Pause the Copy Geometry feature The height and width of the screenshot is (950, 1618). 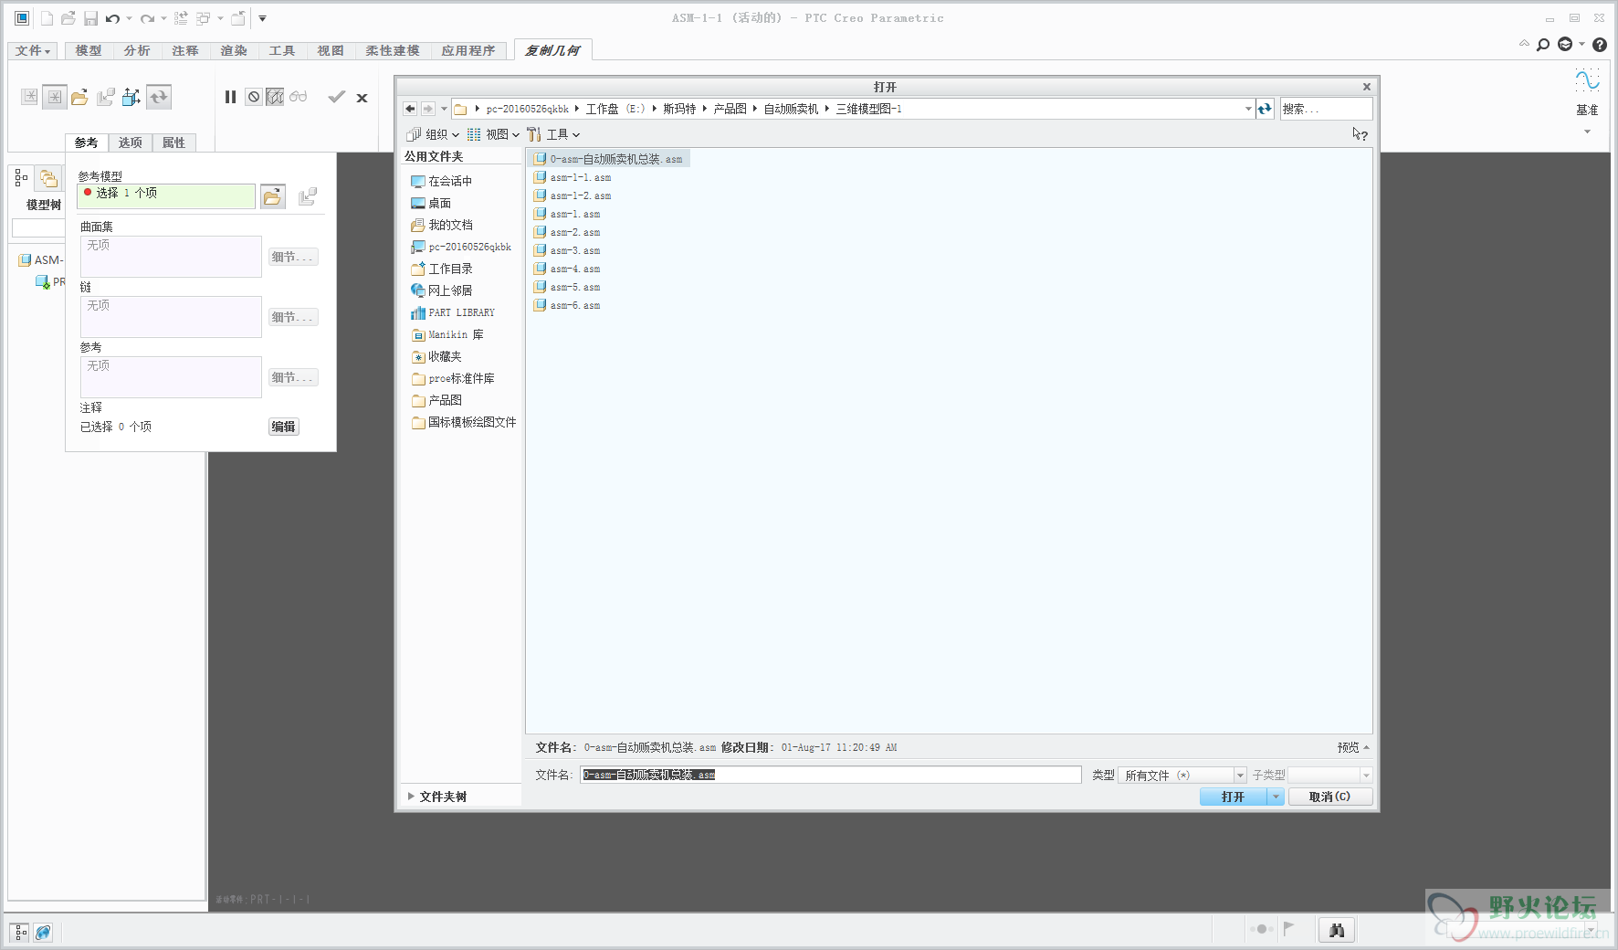point(230,97)
